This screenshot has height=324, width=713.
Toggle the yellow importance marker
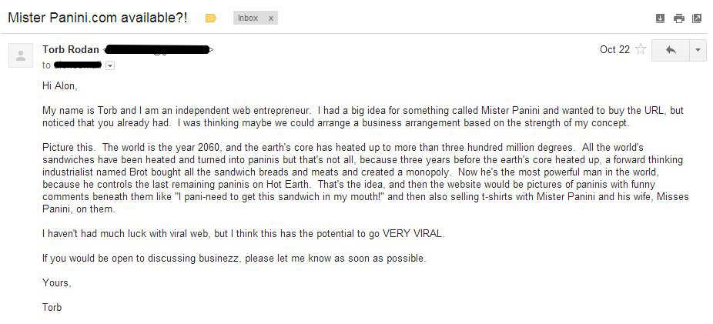coord(210,18)
